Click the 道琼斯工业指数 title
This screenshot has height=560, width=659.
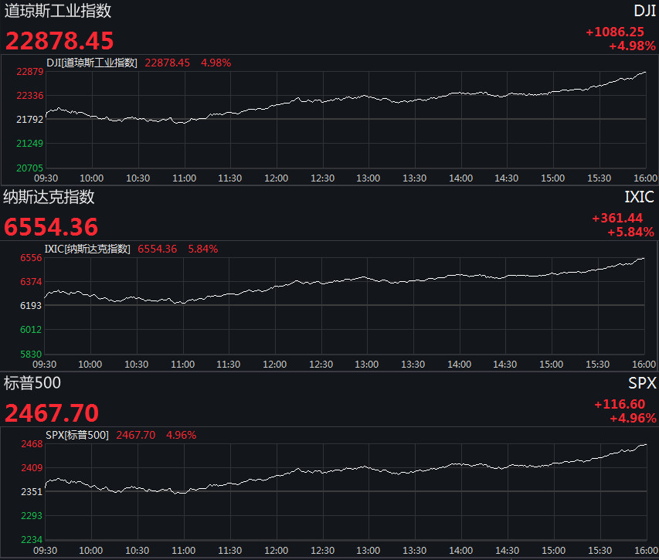pyautogui.click(x=58, y=11)
